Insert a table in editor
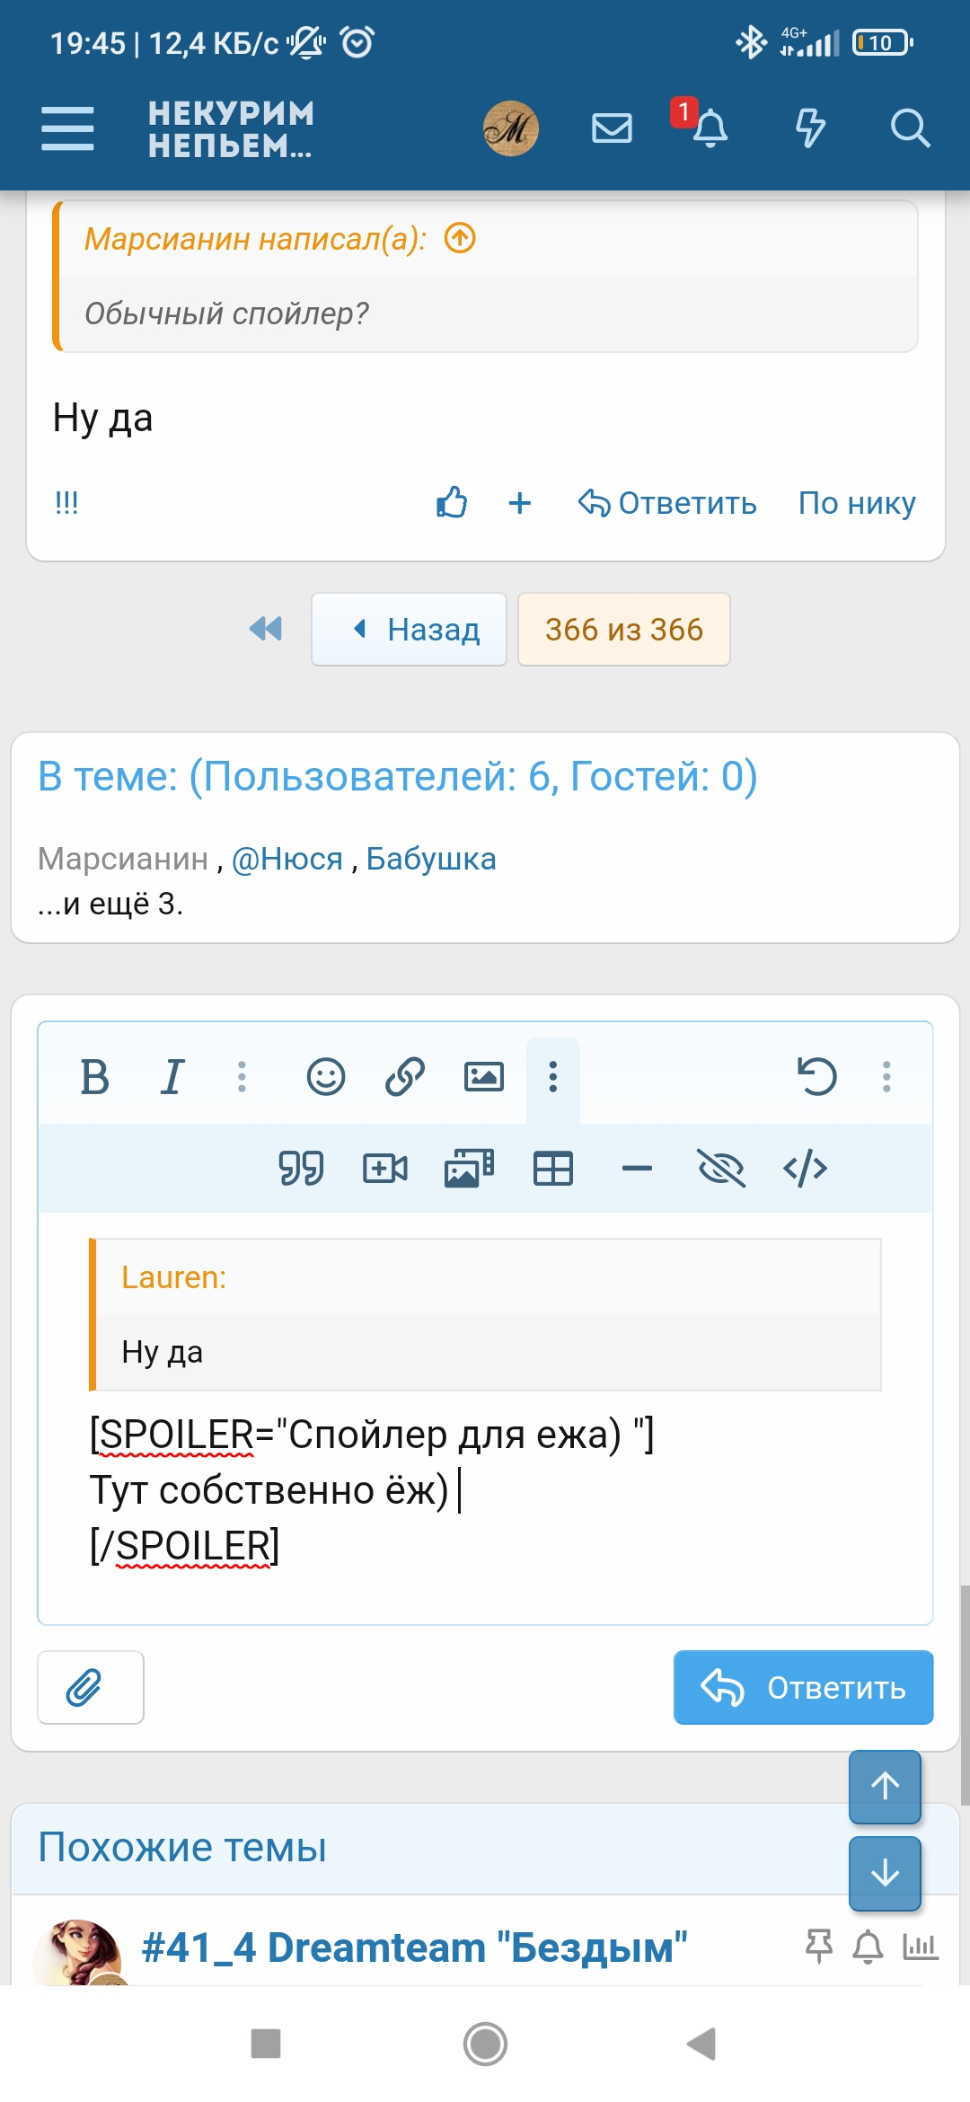The image size is (970, 2102). (553, 1169)
